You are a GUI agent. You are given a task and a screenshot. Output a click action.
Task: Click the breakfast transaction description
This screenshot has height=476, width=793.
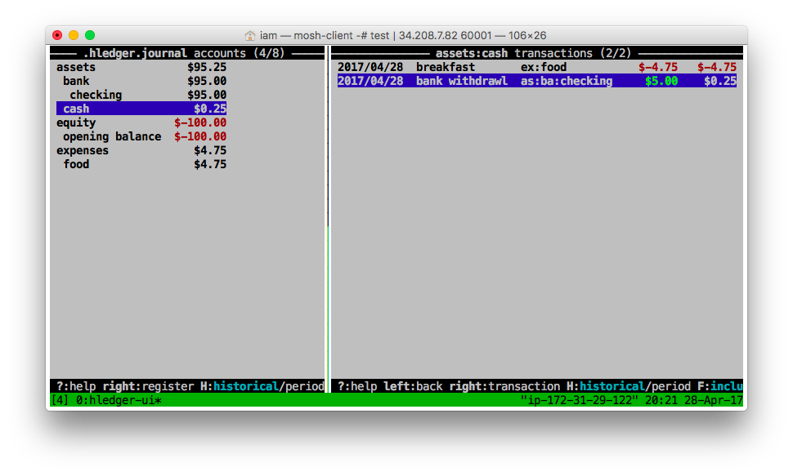coord(445,67)
